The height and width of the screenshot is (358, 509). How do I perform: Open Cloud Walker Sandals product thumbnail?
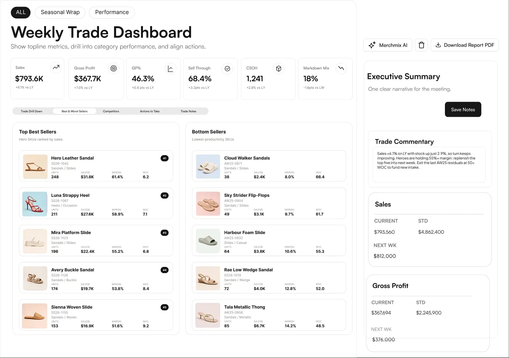208,167
